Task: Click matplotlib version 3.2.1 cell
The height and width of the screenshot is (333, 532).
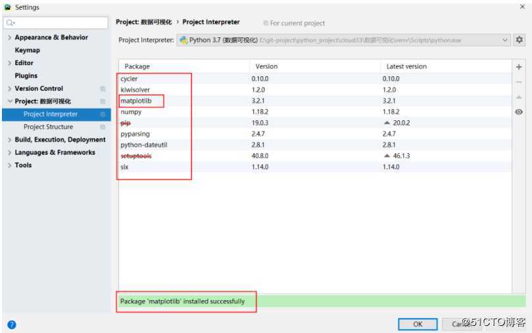Action: pyautogui.click(x=258, y=101)
